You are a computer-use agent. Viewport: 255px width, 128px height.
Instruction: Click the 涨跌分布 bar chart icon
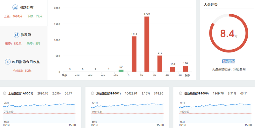coord(15,7)
